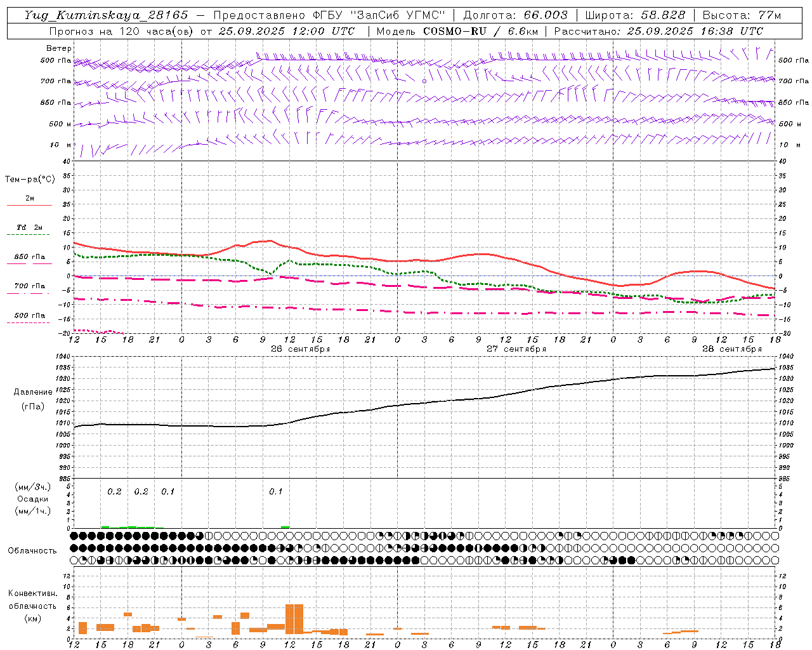Image resolution: width=812 pixels, height=650 pixels.
Task: Click the solid line sample under '2м' legend
Action: coord(29,206)
